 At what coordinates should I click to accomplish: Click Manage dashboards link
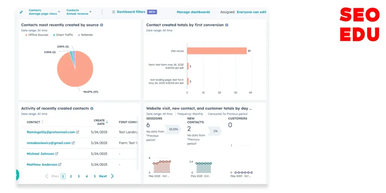(x=193, y=12)
